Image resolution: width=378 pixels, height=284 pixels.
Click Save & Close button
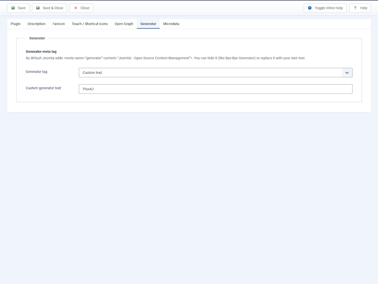[49, 8]
